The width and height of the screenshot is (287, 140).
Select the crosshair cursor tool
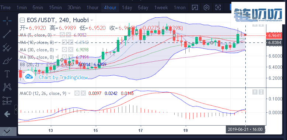coord(7,21)
